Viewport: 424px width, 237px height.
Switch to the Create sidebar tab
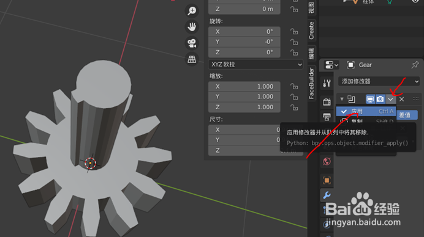click(x=311, y=31)
